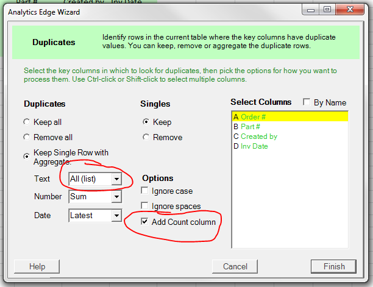Open the Date aggregate dropdown
The image size is (373, 287).
116,215
